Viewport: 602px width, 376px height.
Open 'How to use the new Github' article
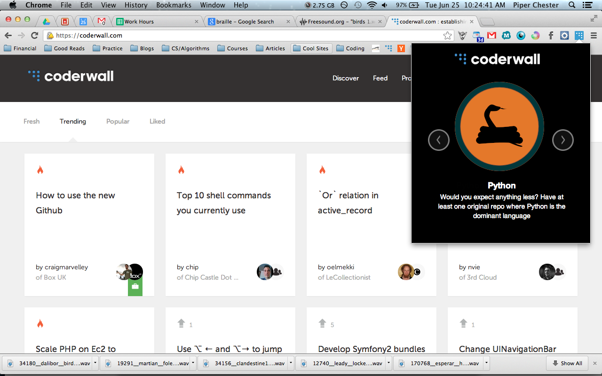75,203
